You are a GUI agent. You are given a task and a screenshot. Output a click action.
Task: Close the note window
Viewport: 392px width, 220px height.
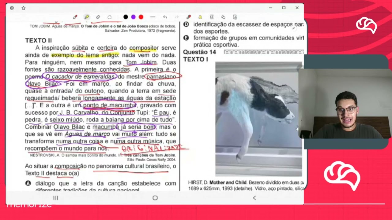[297, 8]
